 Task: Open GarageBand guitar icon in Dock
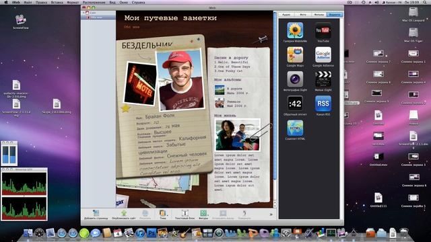(185, 233)
